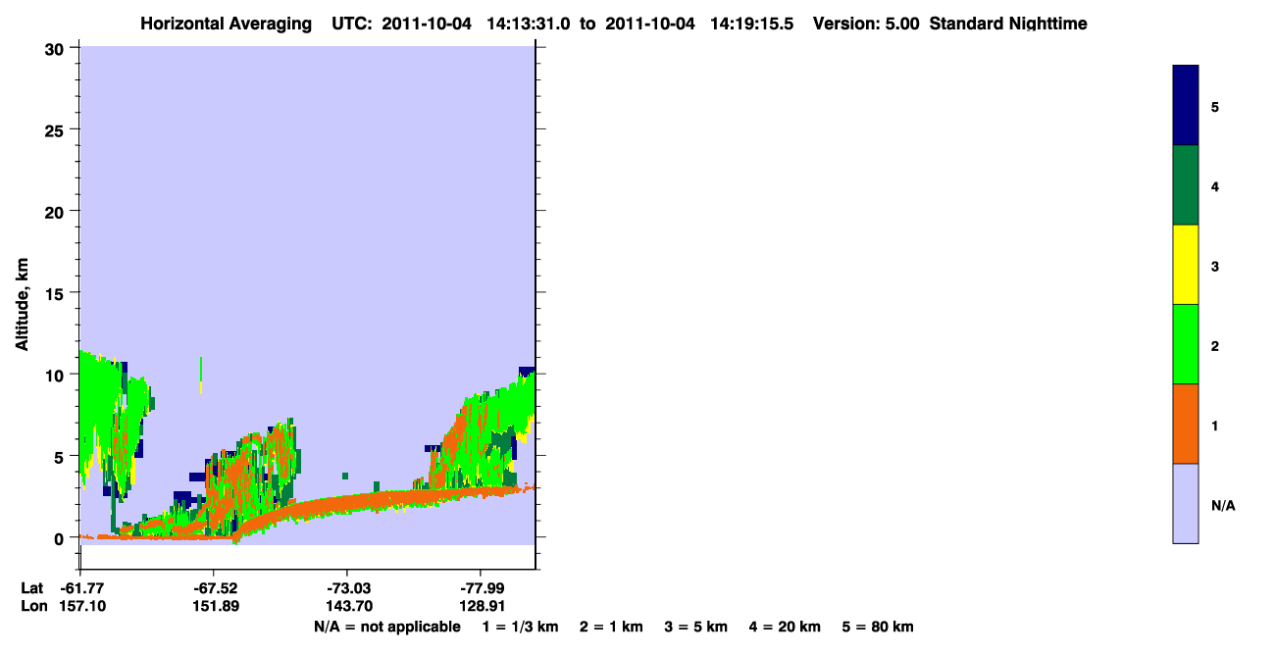Click the latitude value -61.77

coord(80,588)
